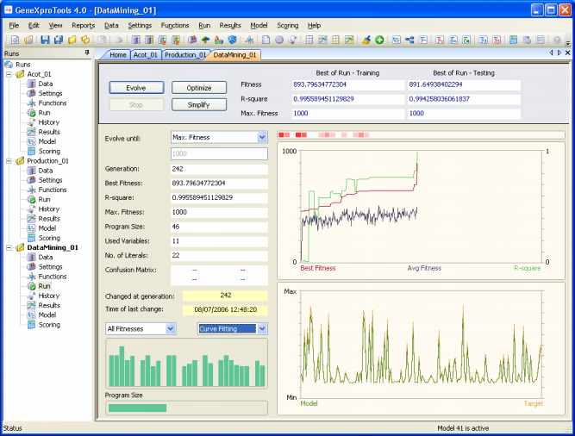The width and height of the screenshot is (575, 436).
Task: Click the New document toolbar icon
Action: (15, 40)
